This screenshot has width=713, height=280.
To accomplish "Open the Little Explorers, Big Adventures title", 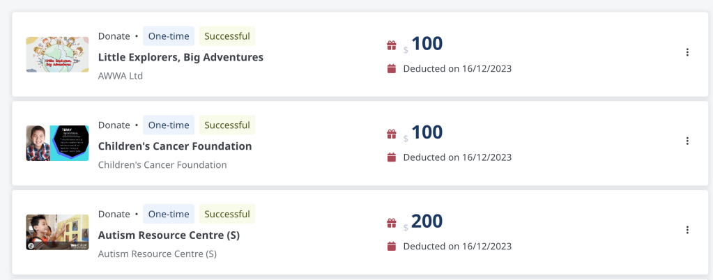I will (181, 57).
